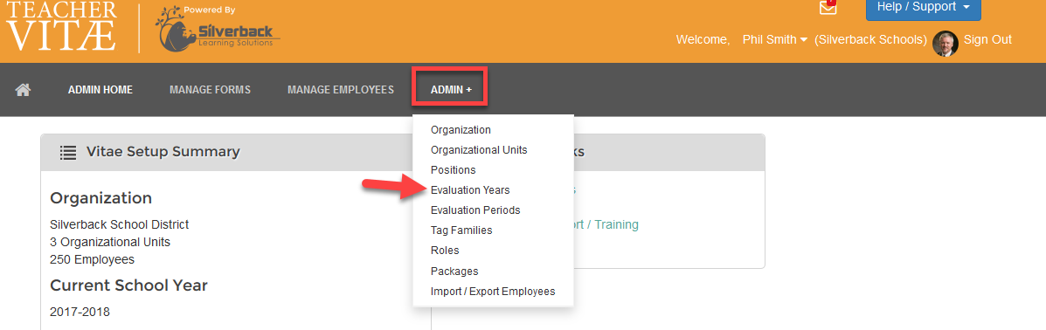Viewport: 1046px width, 330px height.
Task: Choose Organization menu entry
Action: pos(461,130)
